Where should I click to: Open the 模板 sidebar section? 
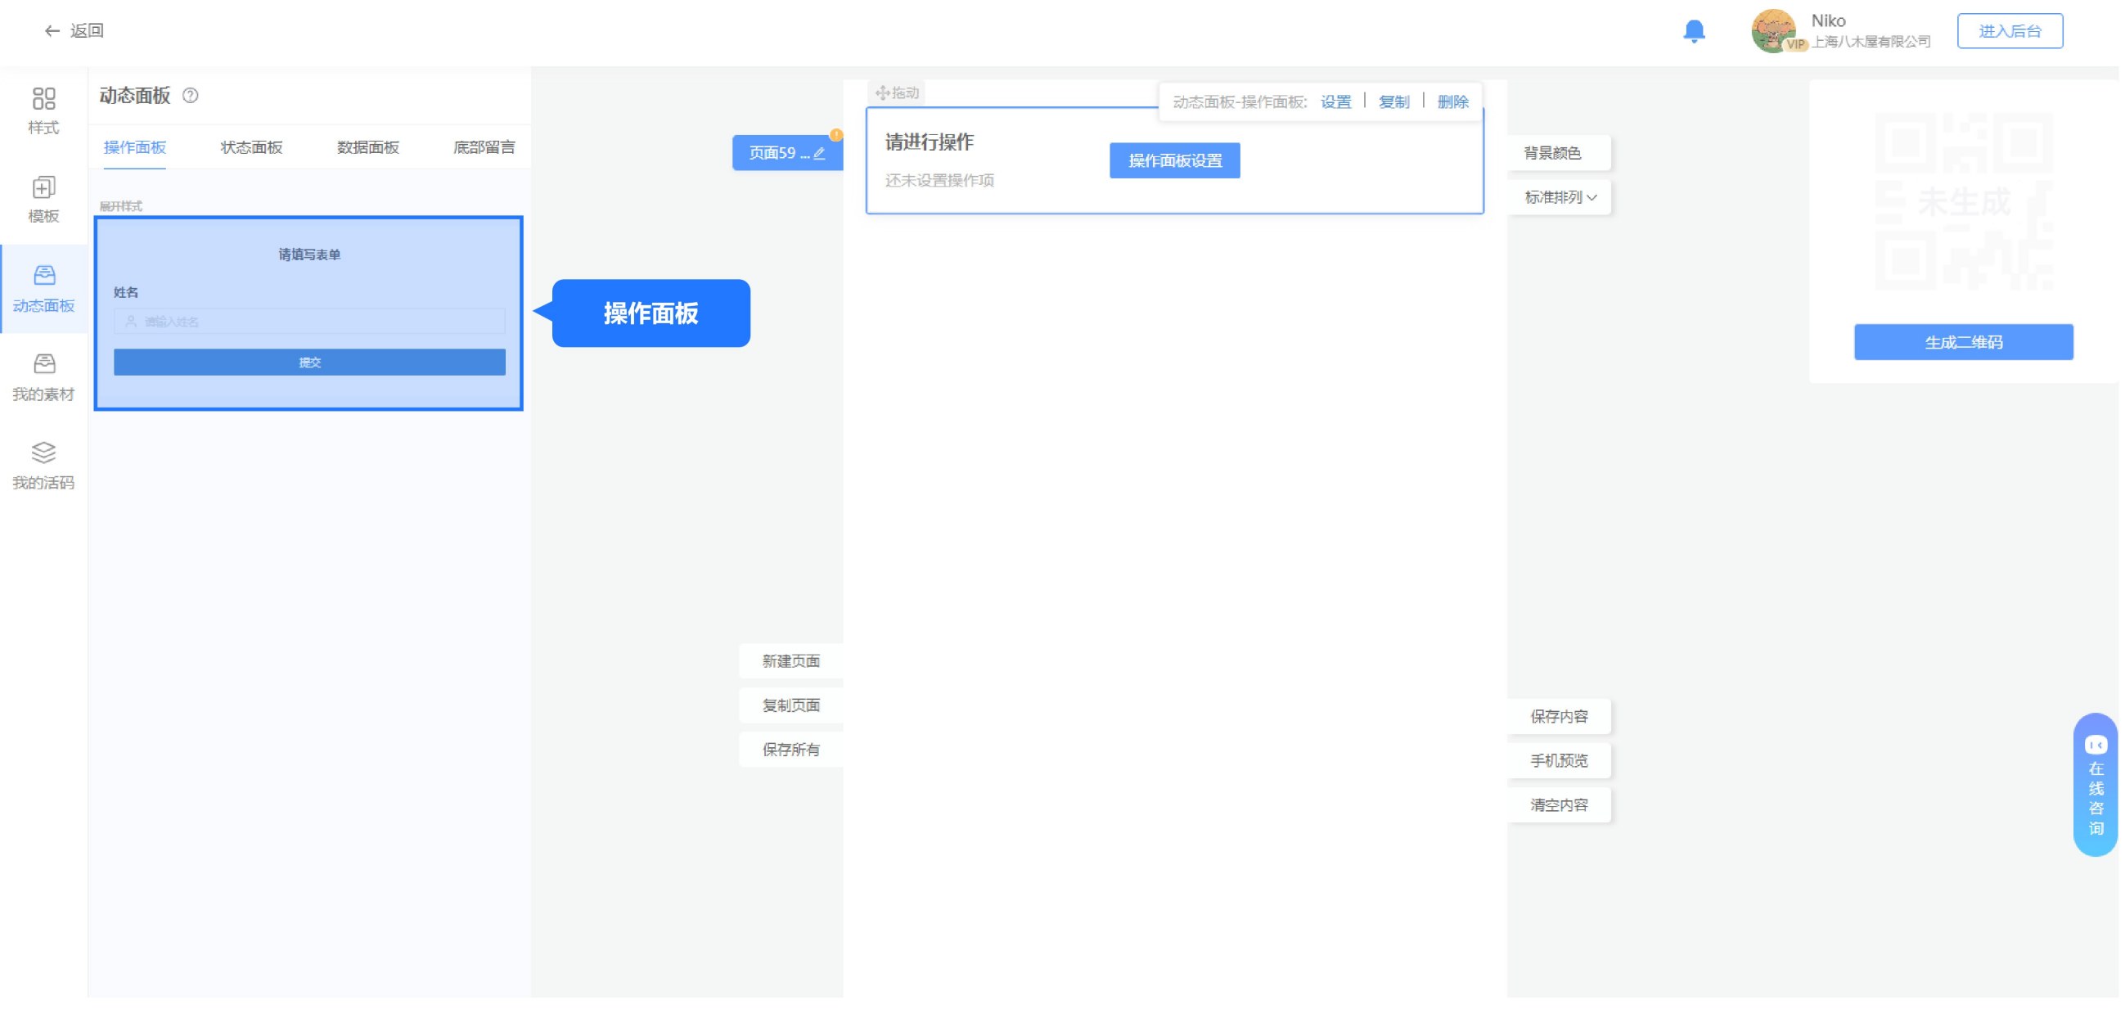(43, 200)
